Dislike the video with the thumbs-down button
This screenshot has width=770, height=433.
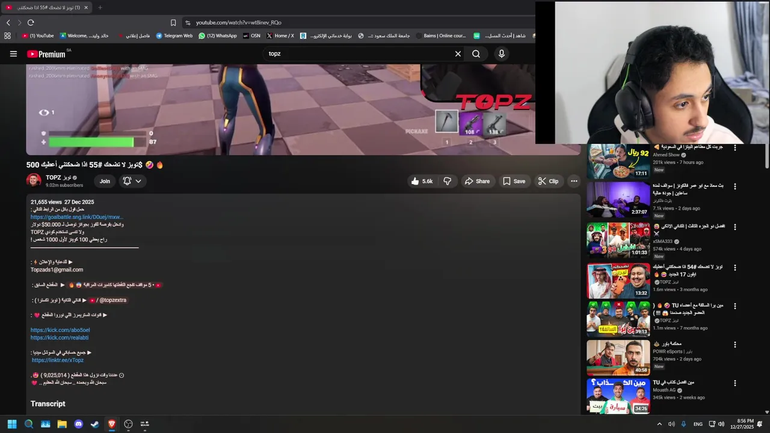click(447, 181)
